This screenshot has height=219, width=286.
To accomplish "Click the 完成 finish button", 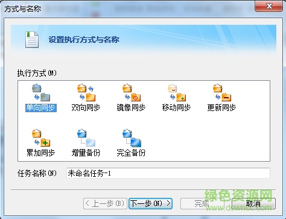I will (202, 203).
